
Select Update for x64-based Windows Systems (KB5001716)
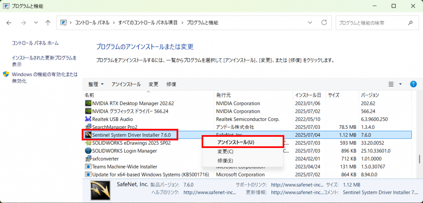pyautogui.click(x=150, y=174)
